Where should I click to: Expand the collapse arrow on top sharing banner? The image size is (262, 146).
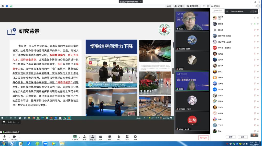point(141,2)
